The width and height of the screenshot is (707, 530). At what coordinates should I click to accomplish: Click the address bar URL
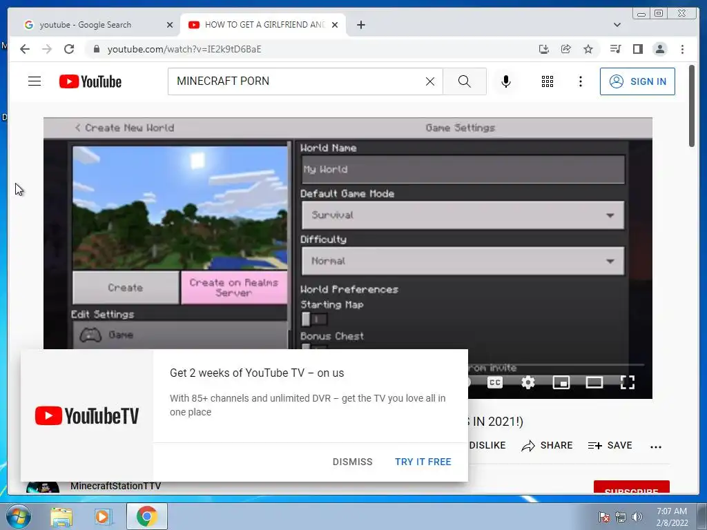pyautogui.click(x=184, y=49)
